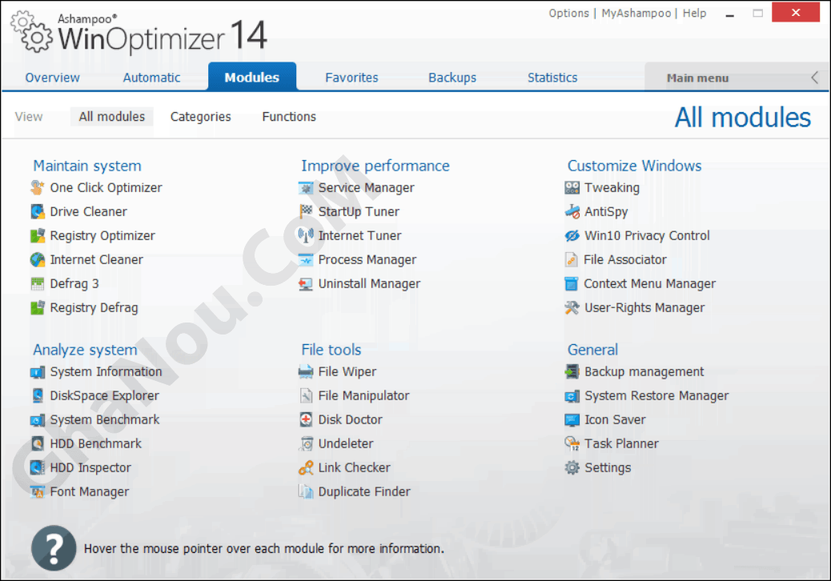831x581 pixels.
Task: Click the File tools category heading
Action: point(331,350)
